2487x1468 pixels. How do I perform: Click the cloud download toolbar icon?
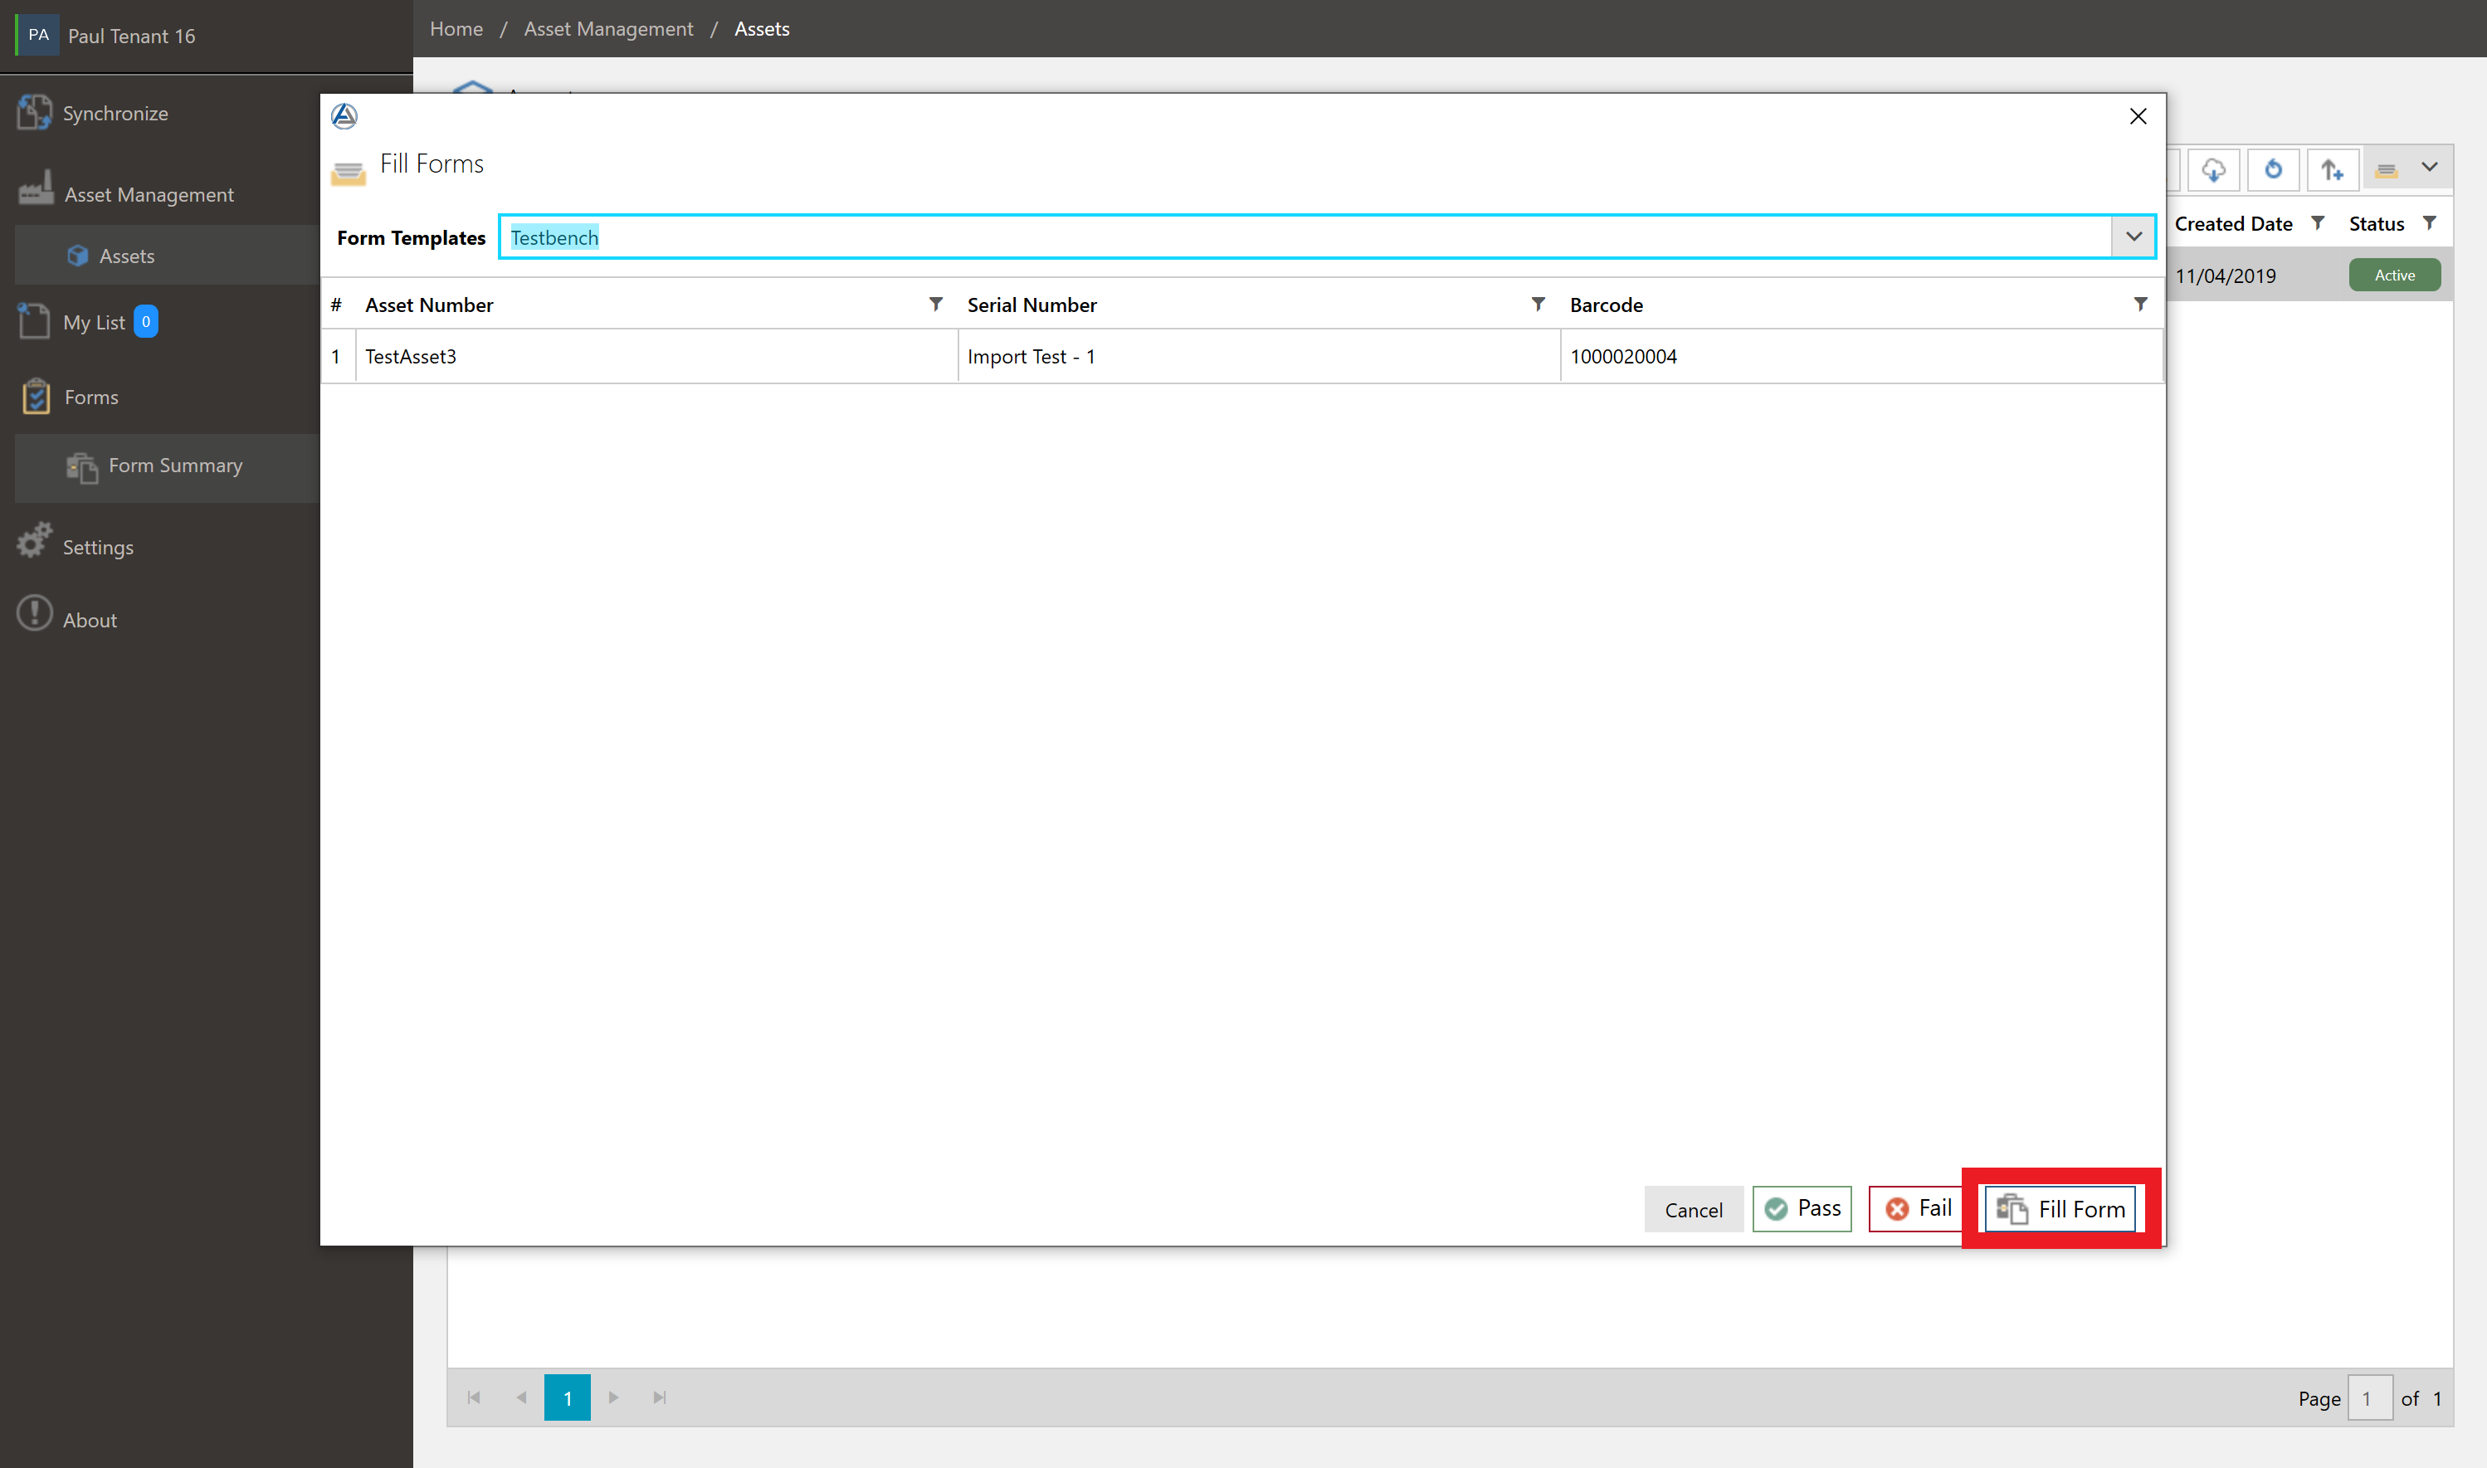pyautogui.click(x=2213, y=170)
